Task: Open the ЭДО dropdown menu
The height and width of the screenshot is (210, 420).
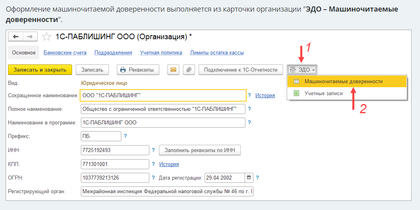Action: [302, 70]
